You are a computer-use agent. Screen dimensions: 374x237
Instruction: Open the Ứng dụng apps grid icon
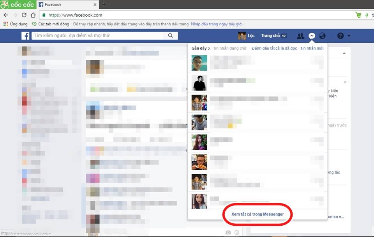click(x=5, y=24)
